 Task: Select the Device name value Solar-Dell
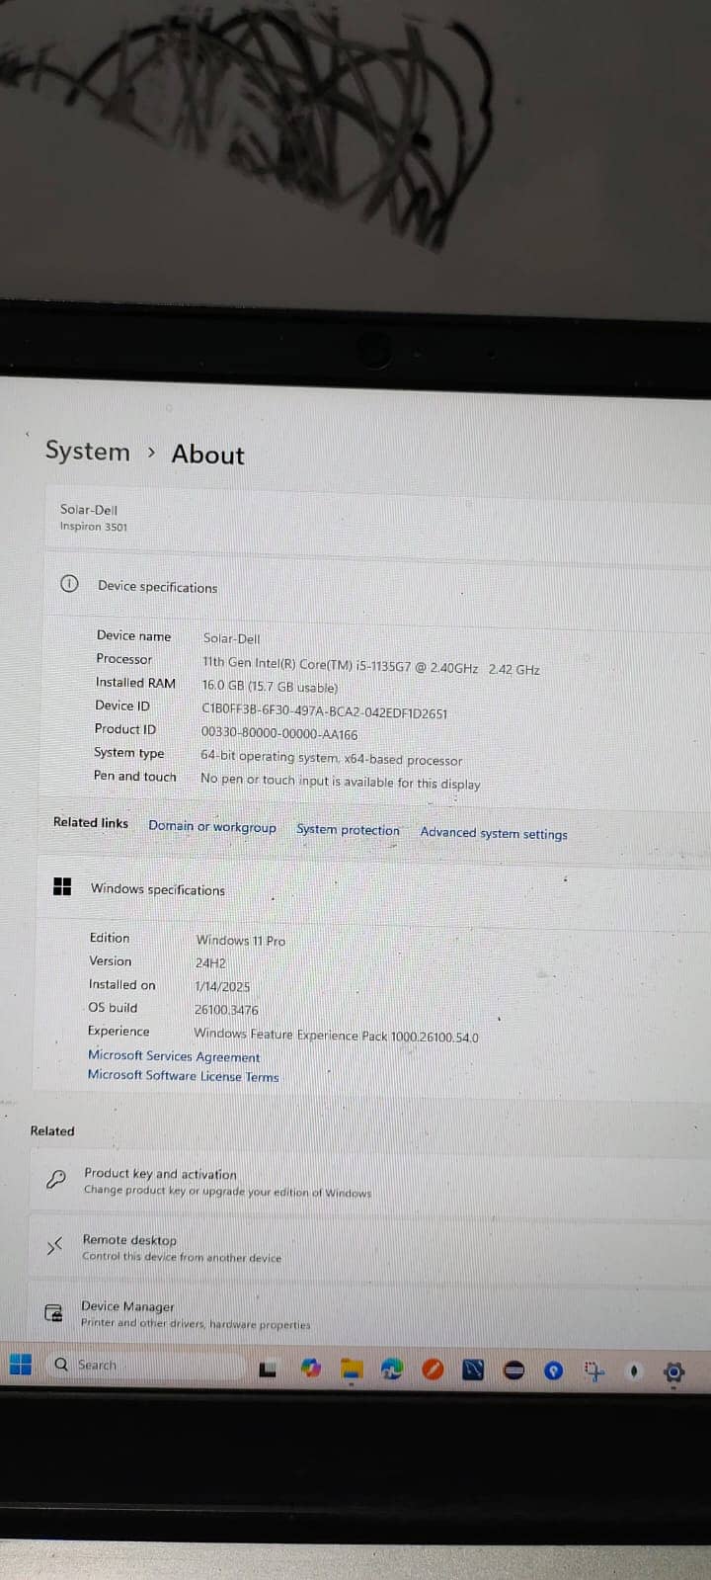[231, 638]
